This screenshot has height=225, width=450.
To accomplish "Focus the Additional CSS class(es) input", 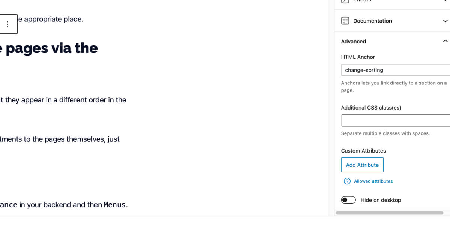I will pos(396,120).
